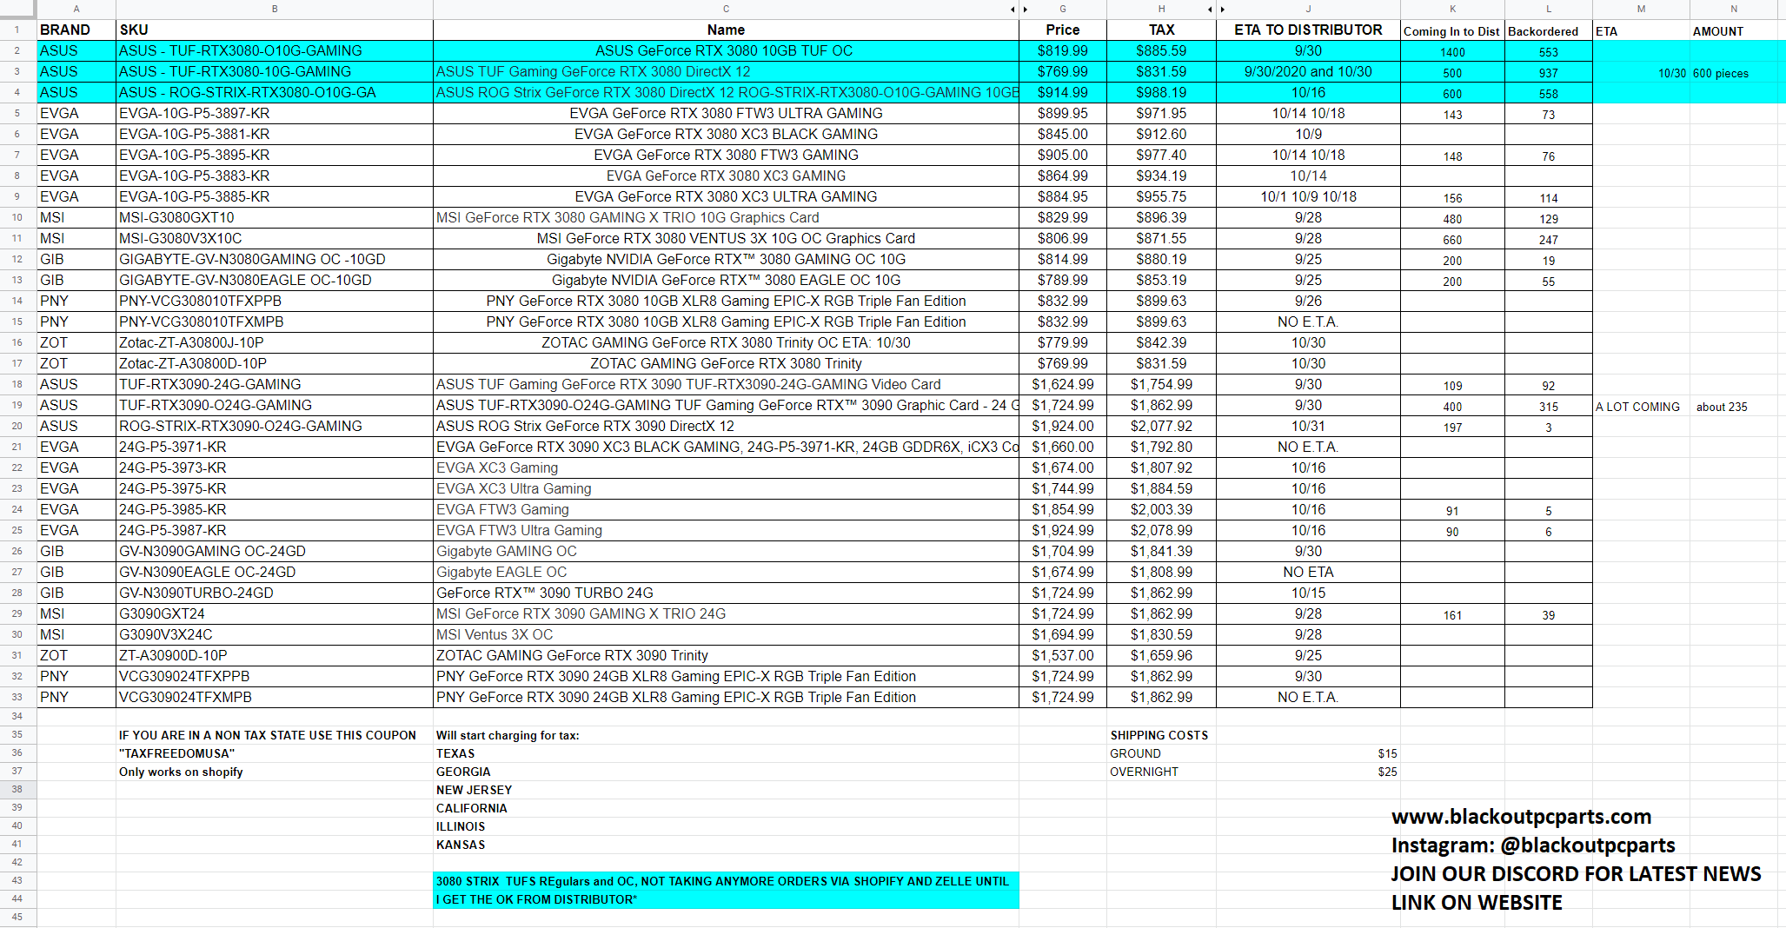Image resolution: width=1786 pixels, height=928 pixels.
Task: Select SKU MSI-G3080GXT10
Action: tap(275, 217)
